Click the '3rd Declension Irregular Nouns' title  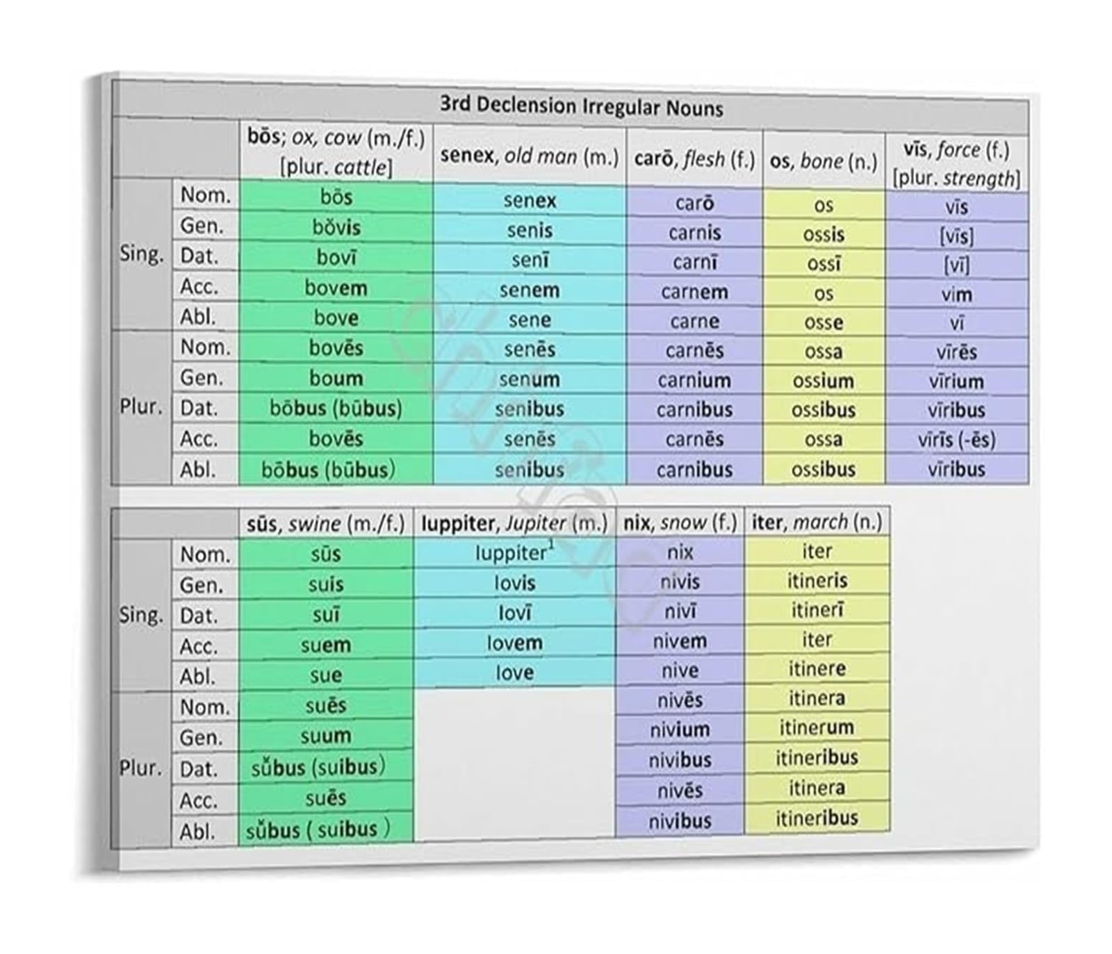point(581,106)
